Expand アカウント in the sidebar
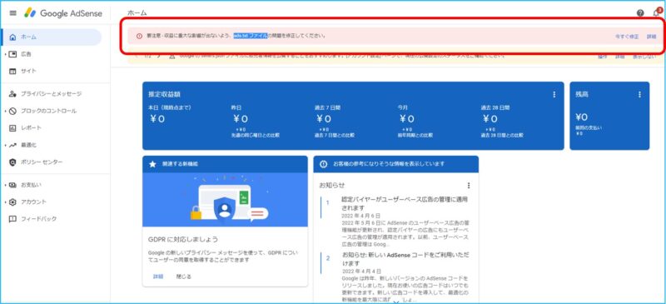 tap(5, 202)
